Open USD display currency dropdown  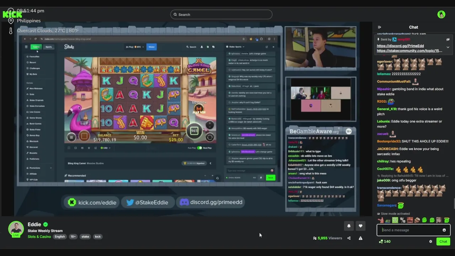coord(105,148)
